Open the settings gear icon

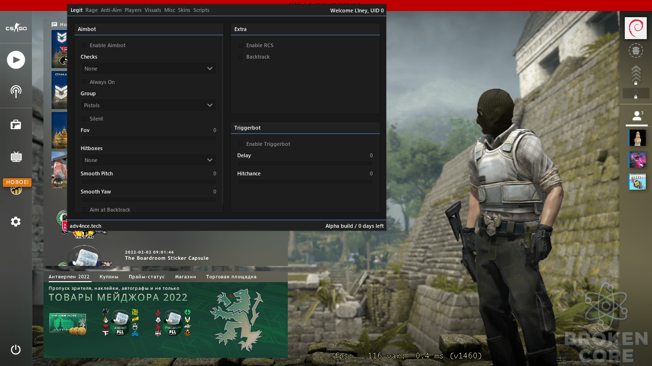16,222
